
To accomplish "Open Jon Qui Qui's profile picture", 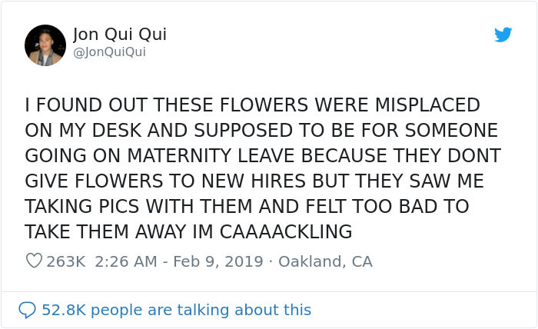I will (45, 45).
